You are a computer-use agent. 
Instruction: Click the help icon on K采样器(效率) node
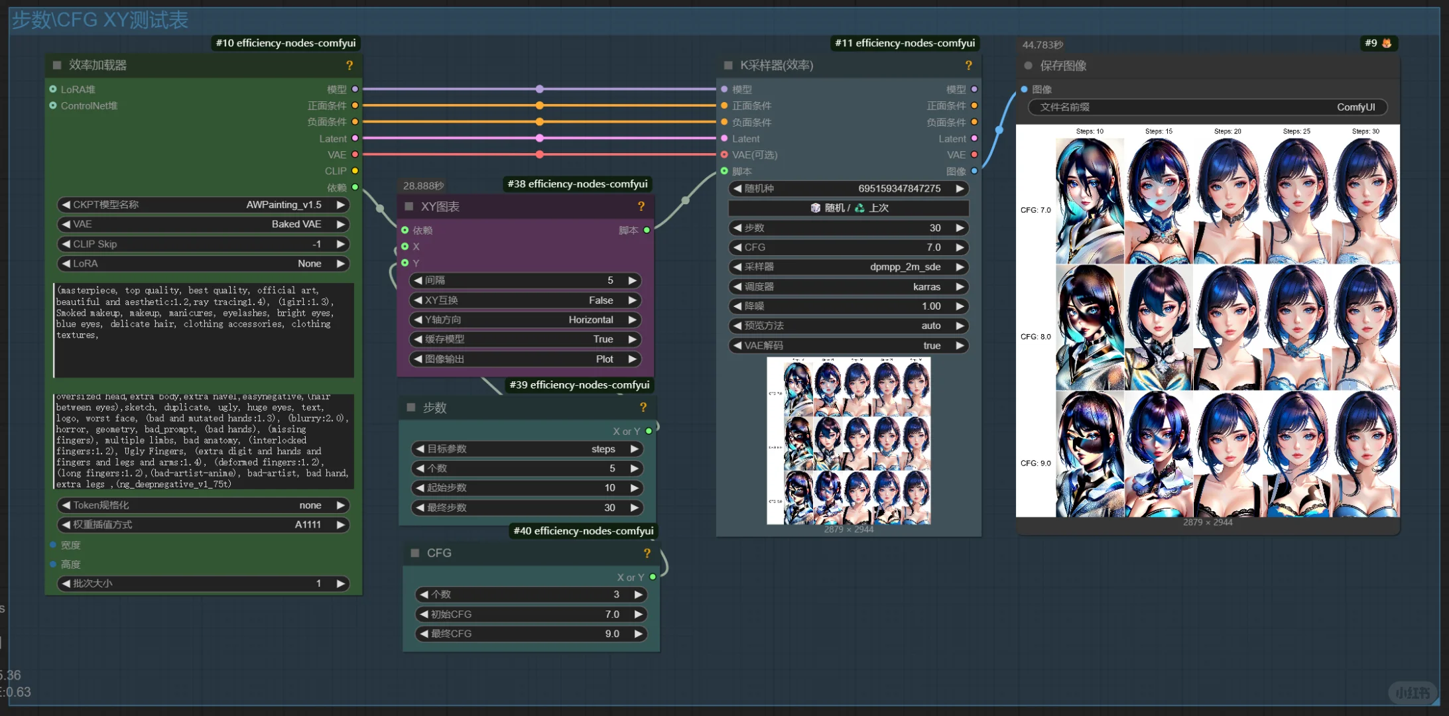[x=968, y=66]
